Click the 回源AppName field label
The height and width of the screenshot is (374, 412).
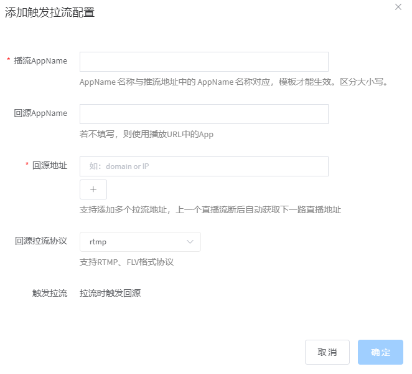pyautogui.click(x=40, y=113)
